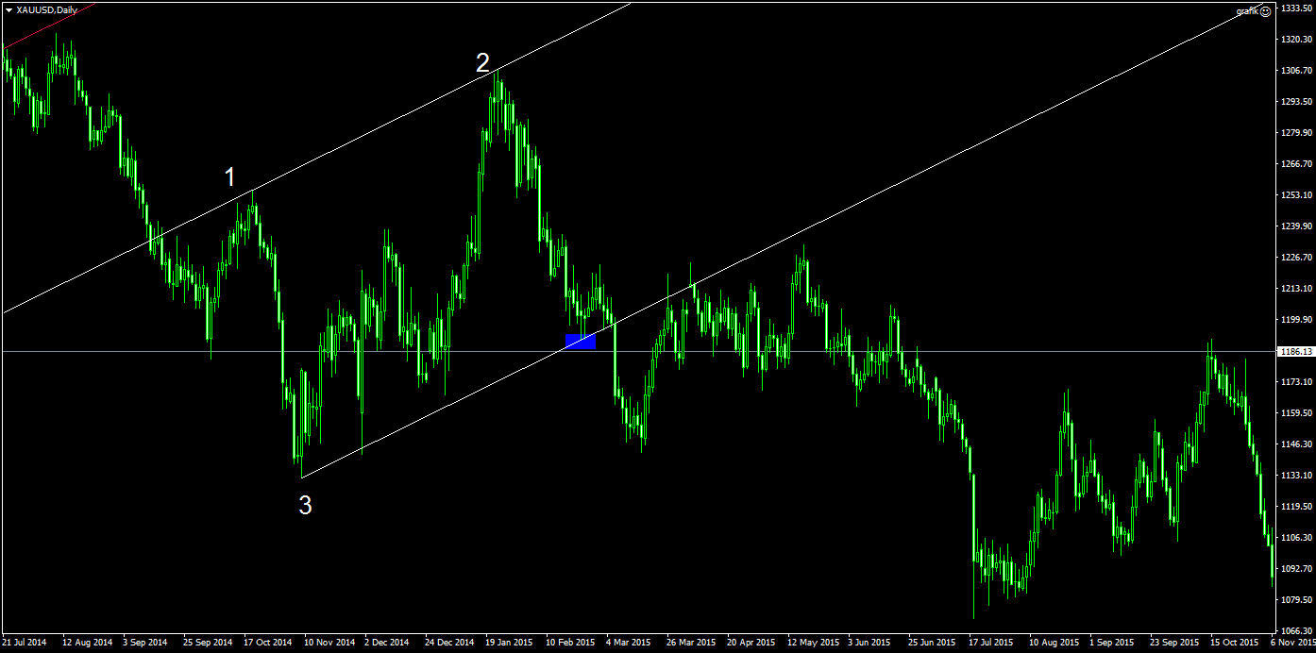1316x653 pixels.
Task: Click the 1106.30 price scale value
Action: [1298, 537]
